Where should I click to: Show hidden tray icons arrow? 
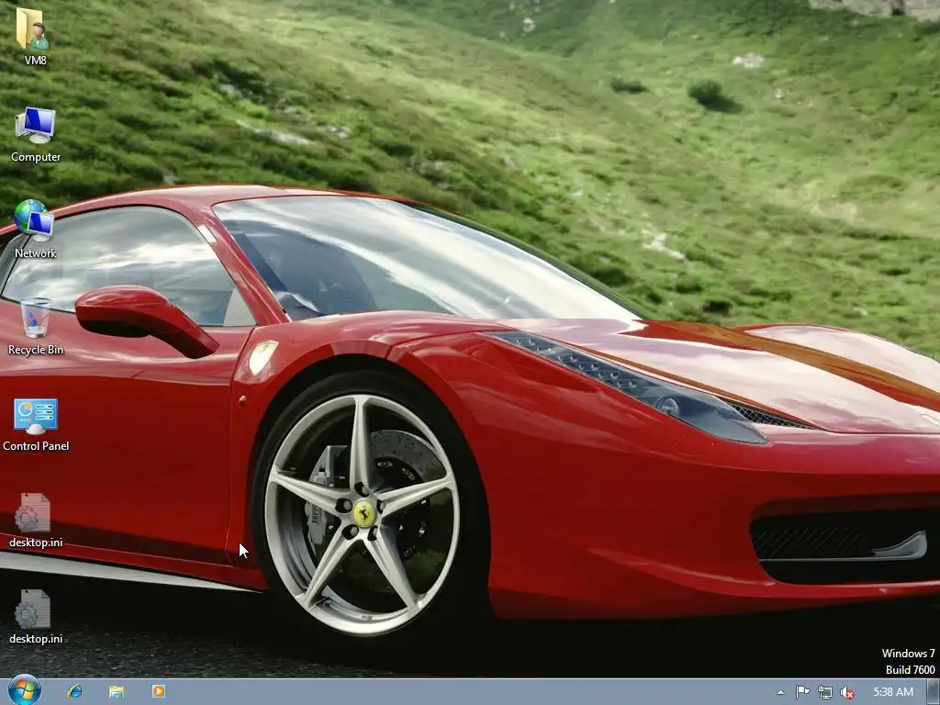click(x=780, y=692)
